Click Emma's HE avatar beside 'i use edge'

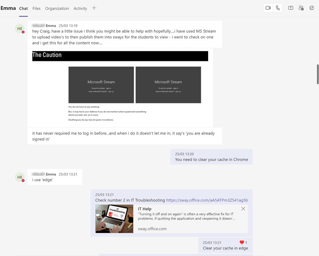click(x=20, y=177)
